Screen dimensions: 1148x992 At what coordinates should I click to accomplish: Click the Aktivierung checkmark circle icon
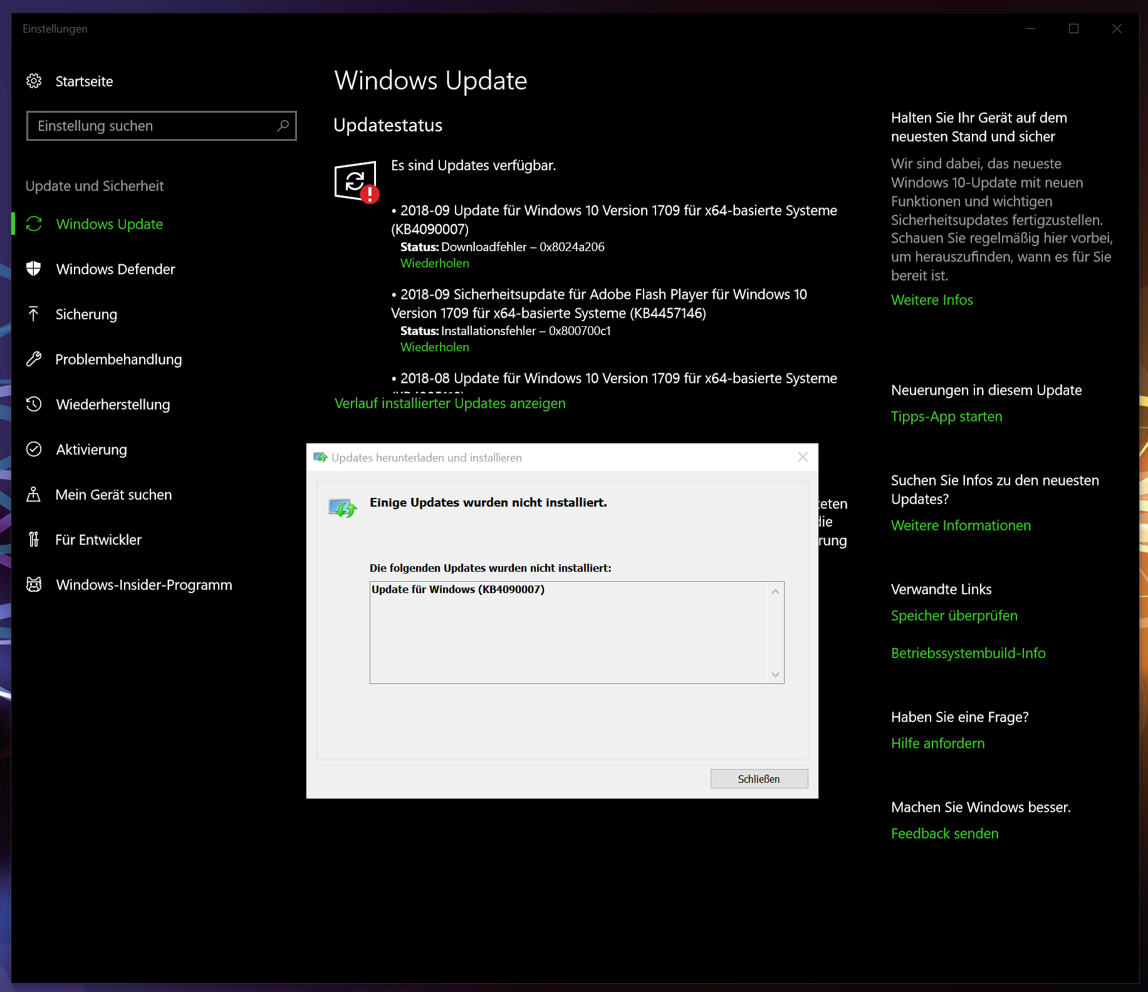point(34,450)
